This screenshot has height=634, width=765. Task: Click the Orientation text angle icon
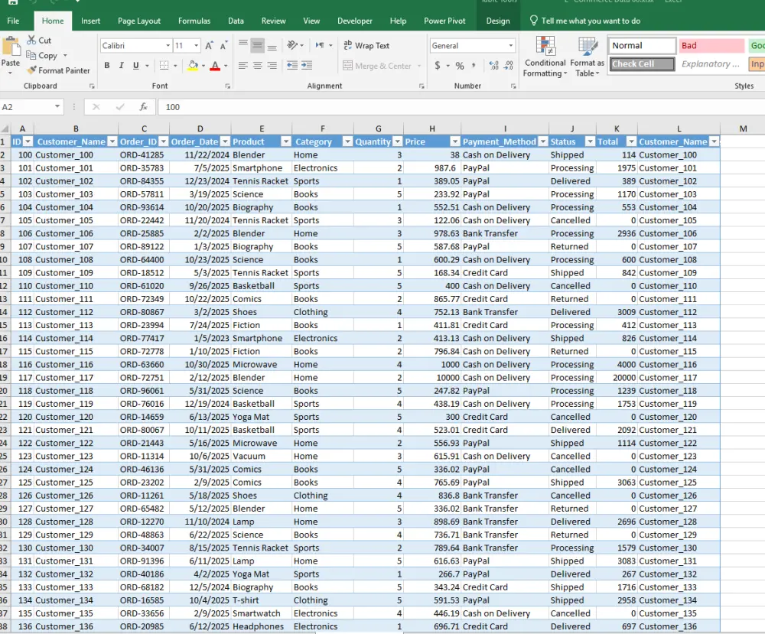coord(292,45)
